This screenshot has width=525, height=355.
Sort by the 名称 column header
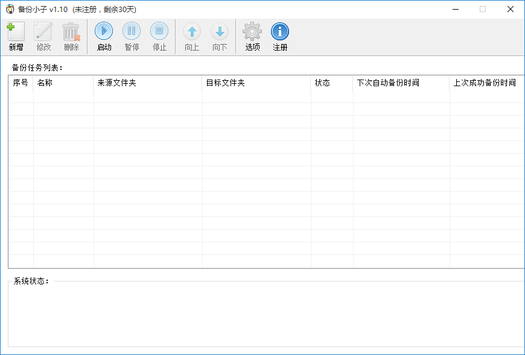point(63,83)
